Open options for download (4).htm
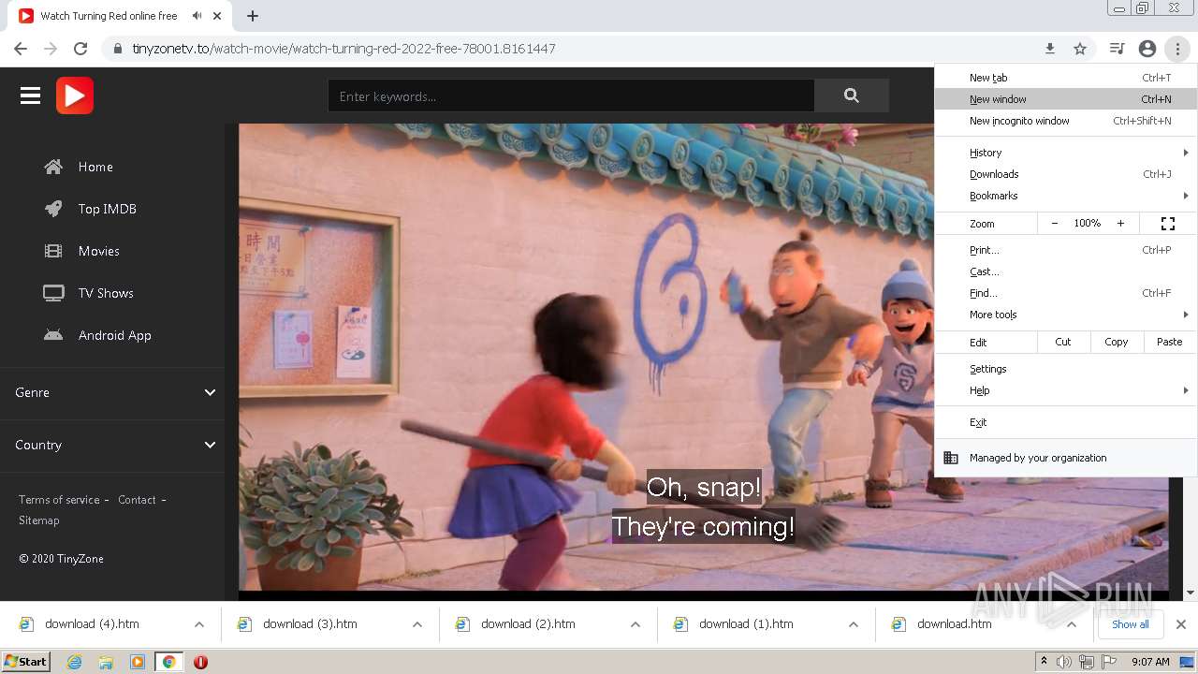1198x674 pixels. coord(199,624)
